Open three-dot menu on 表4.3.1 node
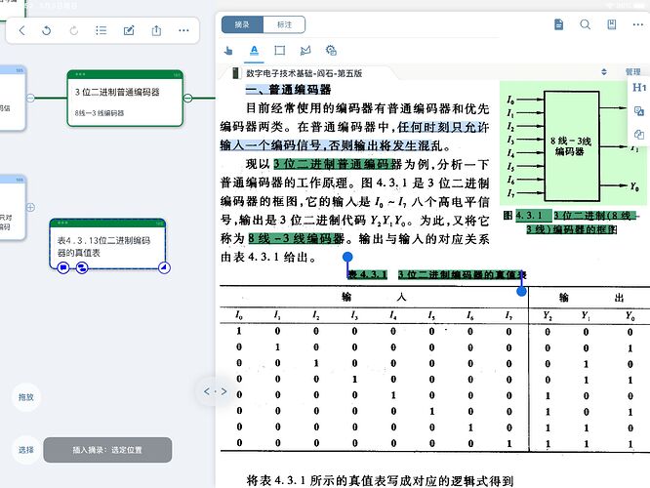650x488 pixels. pyautogui.click(x=62, y=223)
